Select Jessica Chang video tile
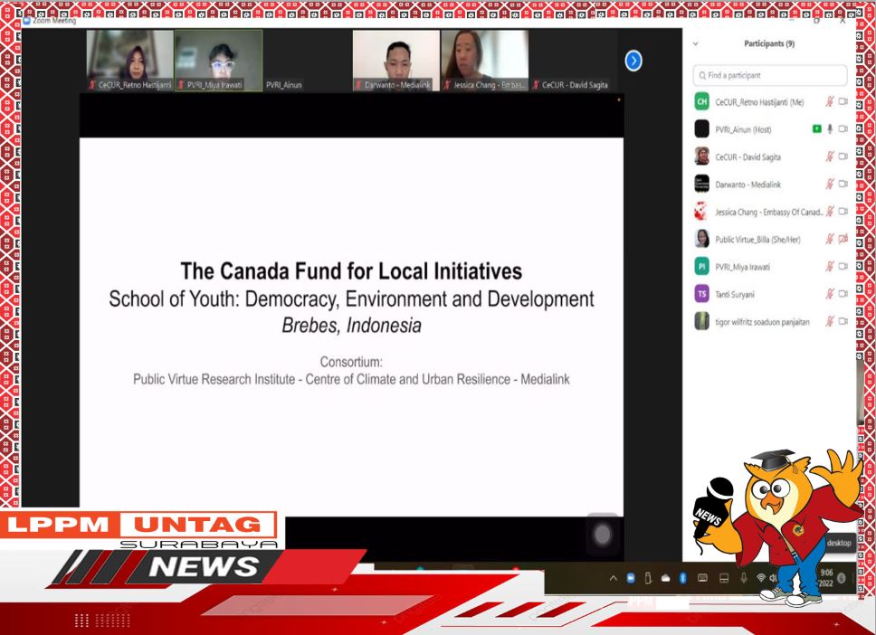This screenshot has width=876, height=635. [484, 61]
